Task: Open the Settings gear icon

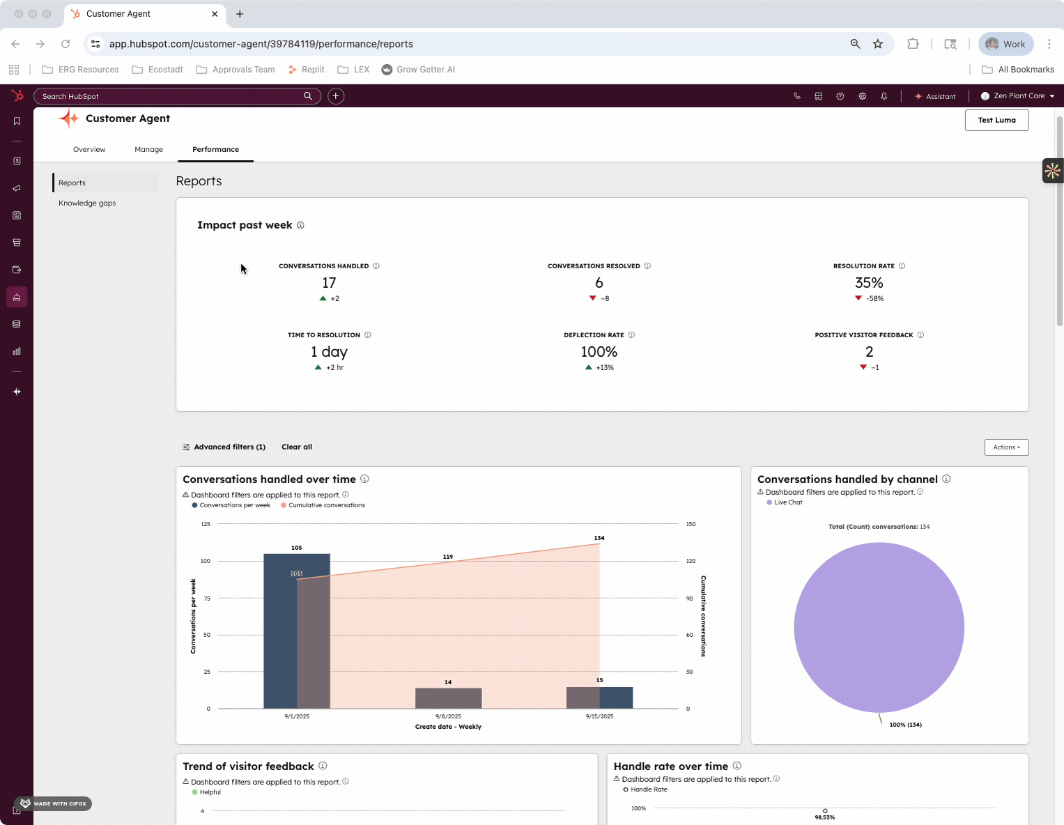Action: click(x=863, y=96)
